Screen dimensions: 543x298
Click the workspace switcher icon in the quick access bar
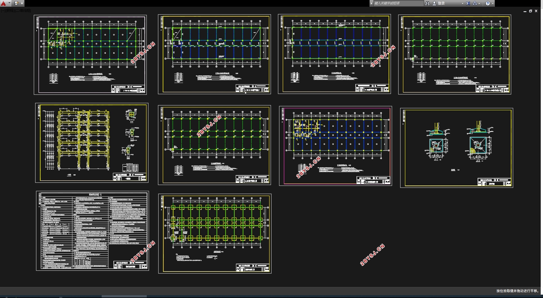tap(16, 3)
